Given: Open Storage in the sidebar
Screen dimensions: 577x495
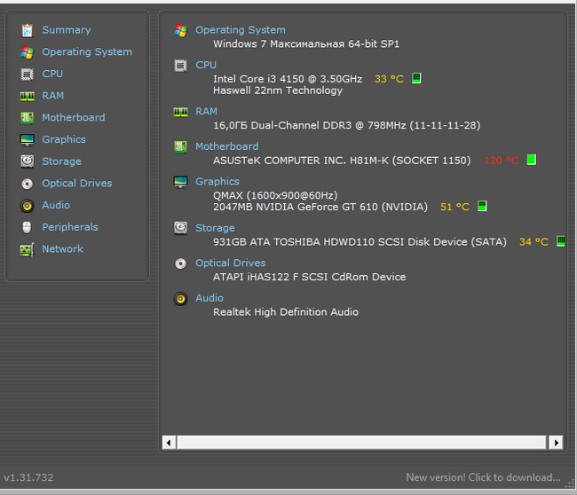Looking at the screenshot, I should 61,161.
